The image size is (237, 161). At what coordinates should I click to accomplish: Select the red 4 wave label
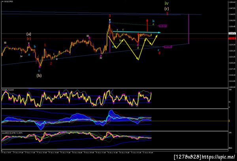[159, 53]
